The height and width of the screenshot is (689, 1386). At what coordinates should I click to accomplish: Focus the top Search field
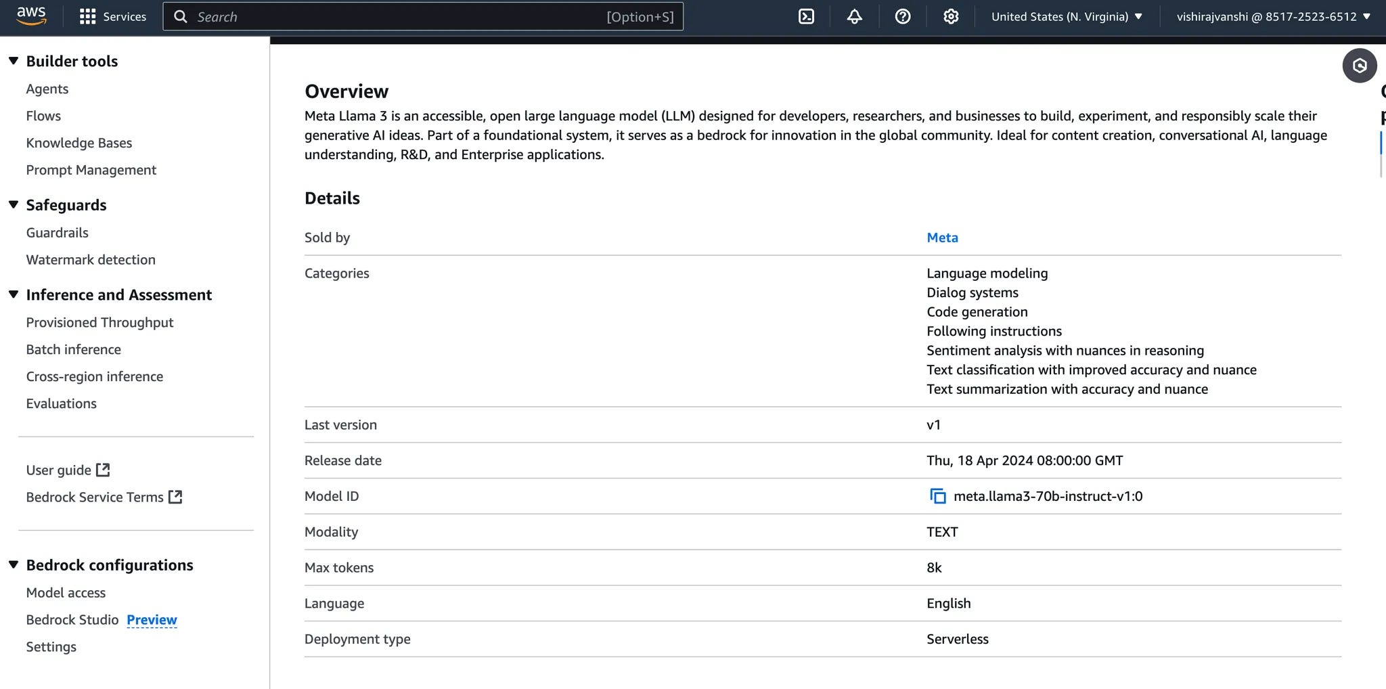click(x=423, y=17)
